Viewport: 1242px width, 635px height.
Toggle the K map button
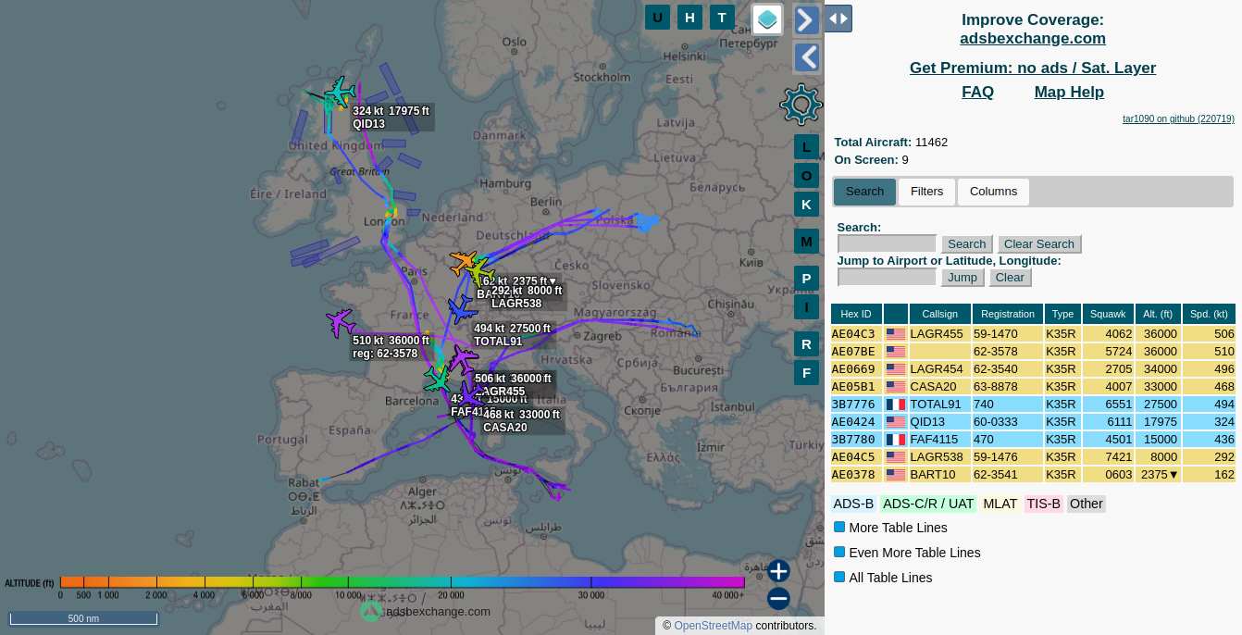click(x=806, y=205)
